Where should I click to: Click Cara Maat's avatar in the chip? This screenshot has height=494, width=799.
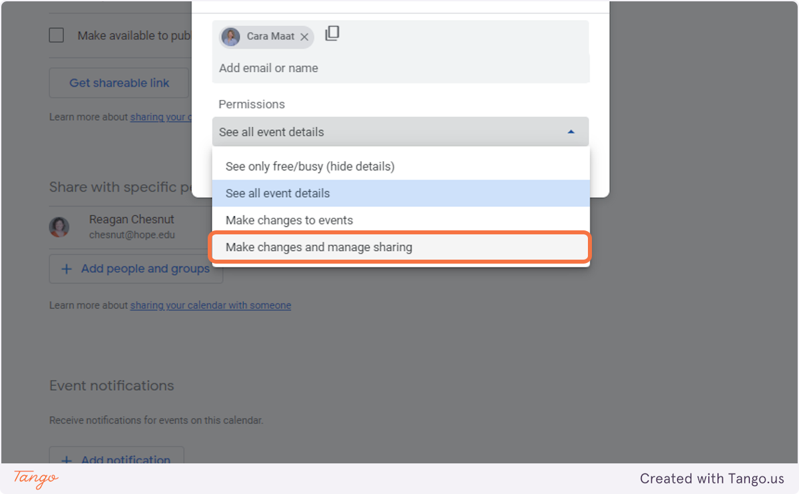[x=231, y=37]
